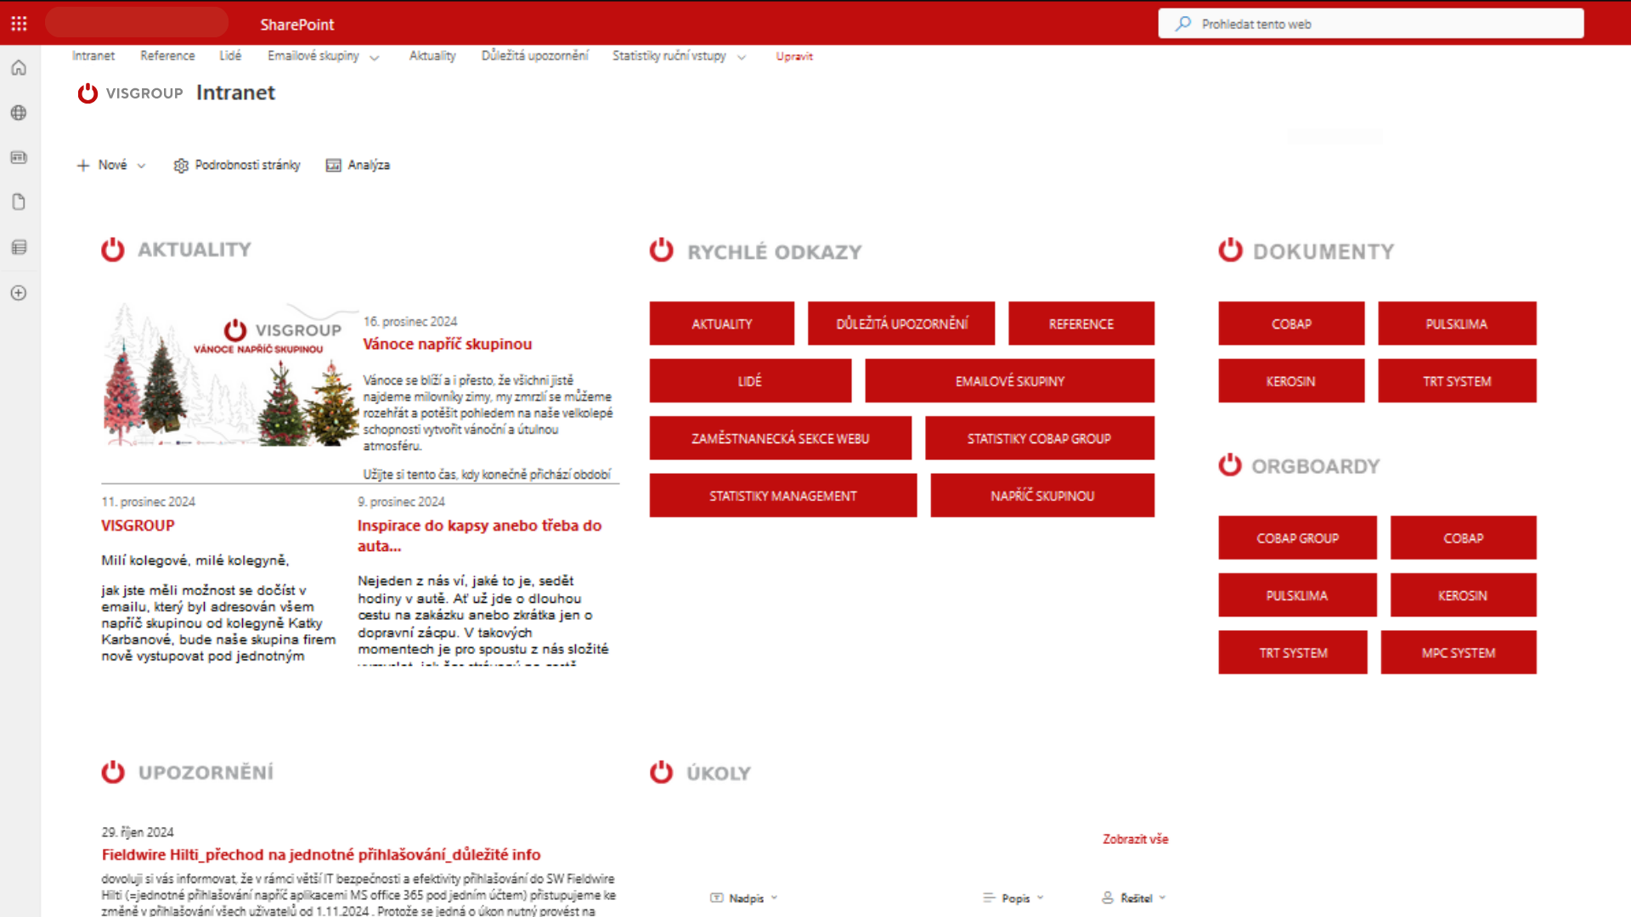This screenshot has height=917, width=1631.
Task: Open Důležitá upozornění nav item
Action: coord(534,56)
